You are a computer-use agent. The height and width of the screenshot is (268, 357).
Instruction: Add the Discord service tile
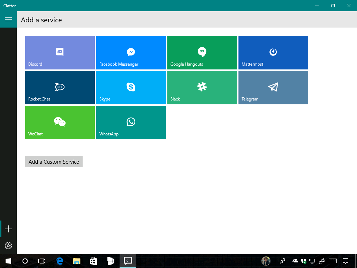coord(60,53)
